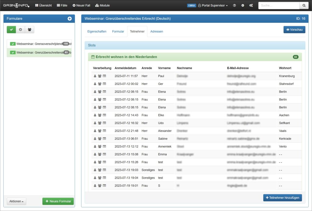Open settings via the single gear icon
The image size is (312, 211).
click(x=243, y=5)
